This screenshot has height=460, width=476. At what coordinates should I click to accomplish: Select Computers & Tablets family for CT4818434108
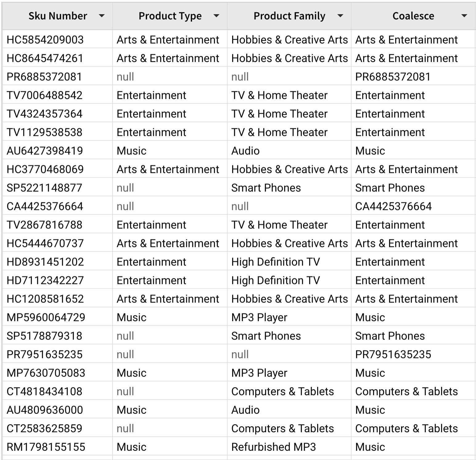282,391
